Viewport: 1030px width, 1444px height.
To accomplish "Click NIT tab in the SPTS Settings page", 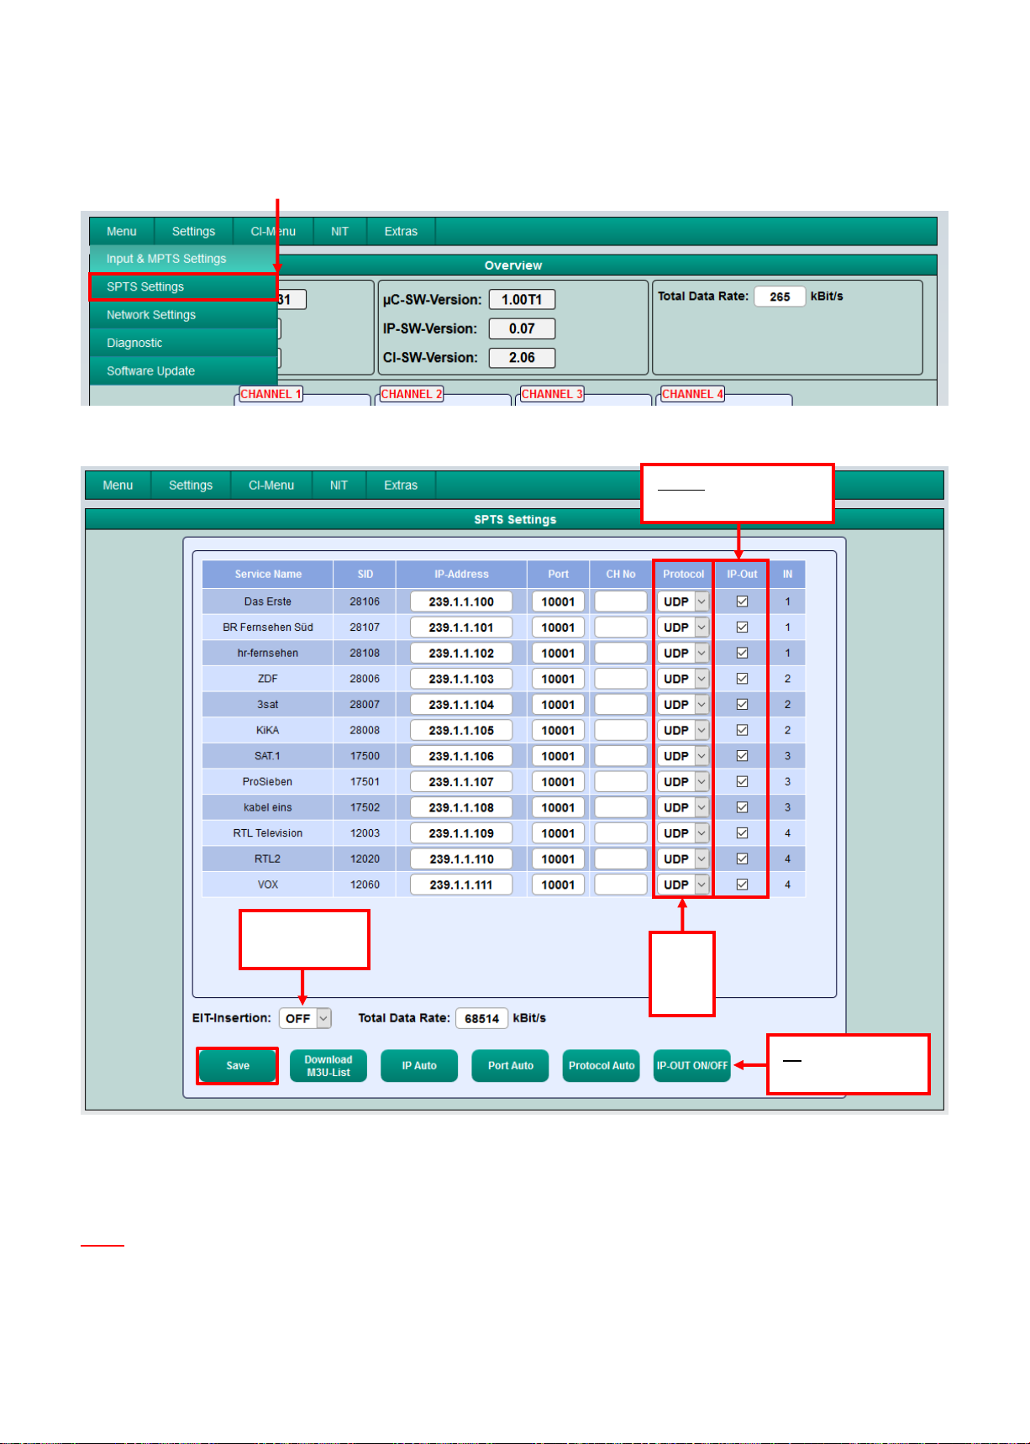I will tap(339, 485).
